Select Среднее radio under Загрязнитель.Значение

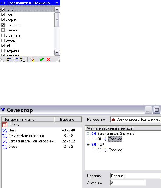pos(99,139)
